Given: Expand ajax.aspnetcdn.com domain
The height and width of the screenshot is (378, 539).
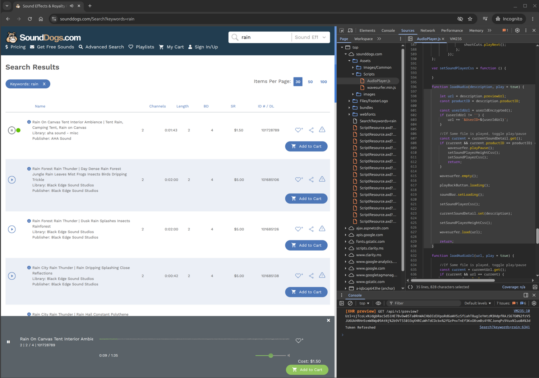Looking at the screenshot, I should pos(346,228).
